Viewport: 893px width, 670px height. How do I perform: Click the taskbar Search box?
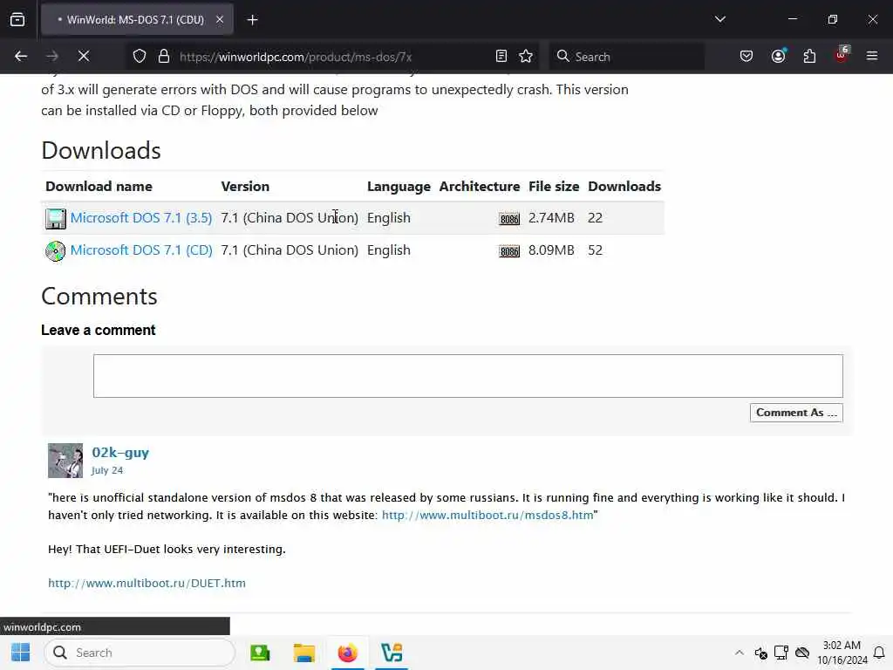pos(140,653)
